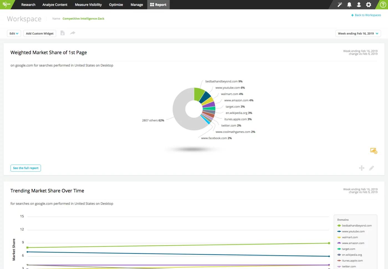Click the orange historical chart icon on the widget
This screenshot has width=388, height=269.
pos(373,151)
